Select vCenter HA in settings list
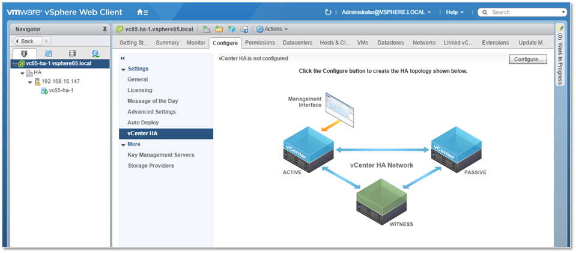This screenshot has height=253, width=576. click(x=166, y=133)
